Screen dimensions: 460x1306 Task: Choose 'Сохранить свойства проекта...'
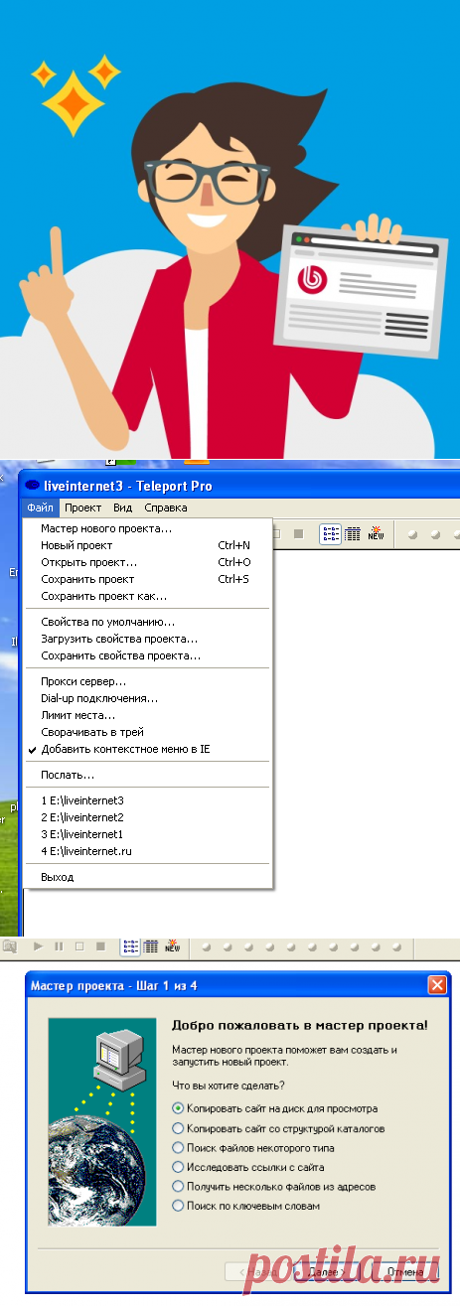[146, 655]
